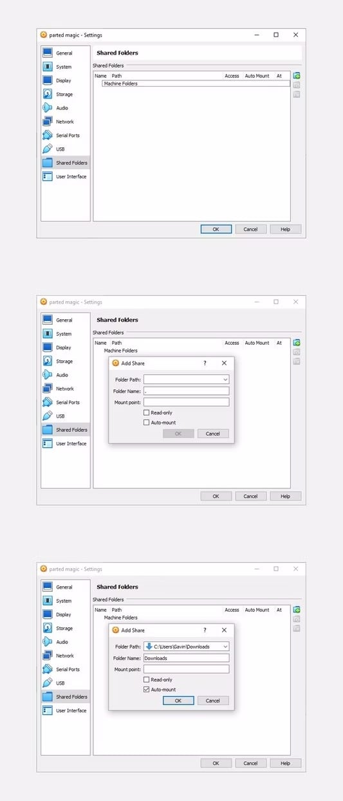Click the USB icon in the dialog-free settings window
Viewport: 343px width, 801px height.
[47, 149]
